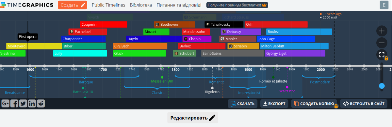
Task: Open Питання та відповіді menu item
Action: [x=179, y=5]
